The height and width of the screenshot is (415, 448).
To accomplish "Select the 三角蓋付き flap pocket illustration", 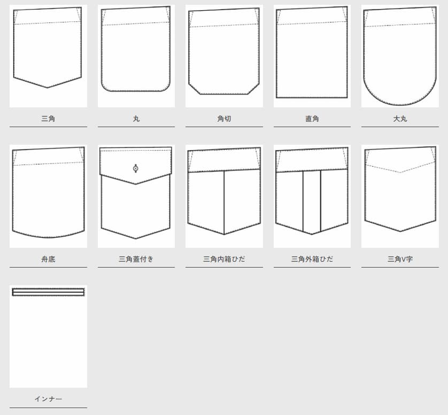I will [136, 196].
